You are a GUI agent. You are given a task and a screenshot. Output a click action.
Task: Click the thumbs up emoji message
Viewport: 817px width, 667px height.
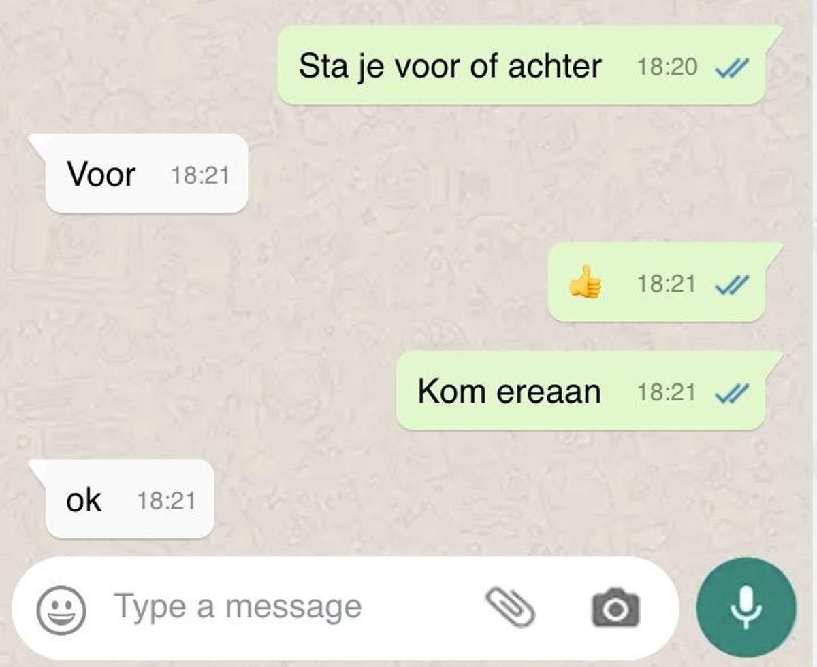click(586, 282)
